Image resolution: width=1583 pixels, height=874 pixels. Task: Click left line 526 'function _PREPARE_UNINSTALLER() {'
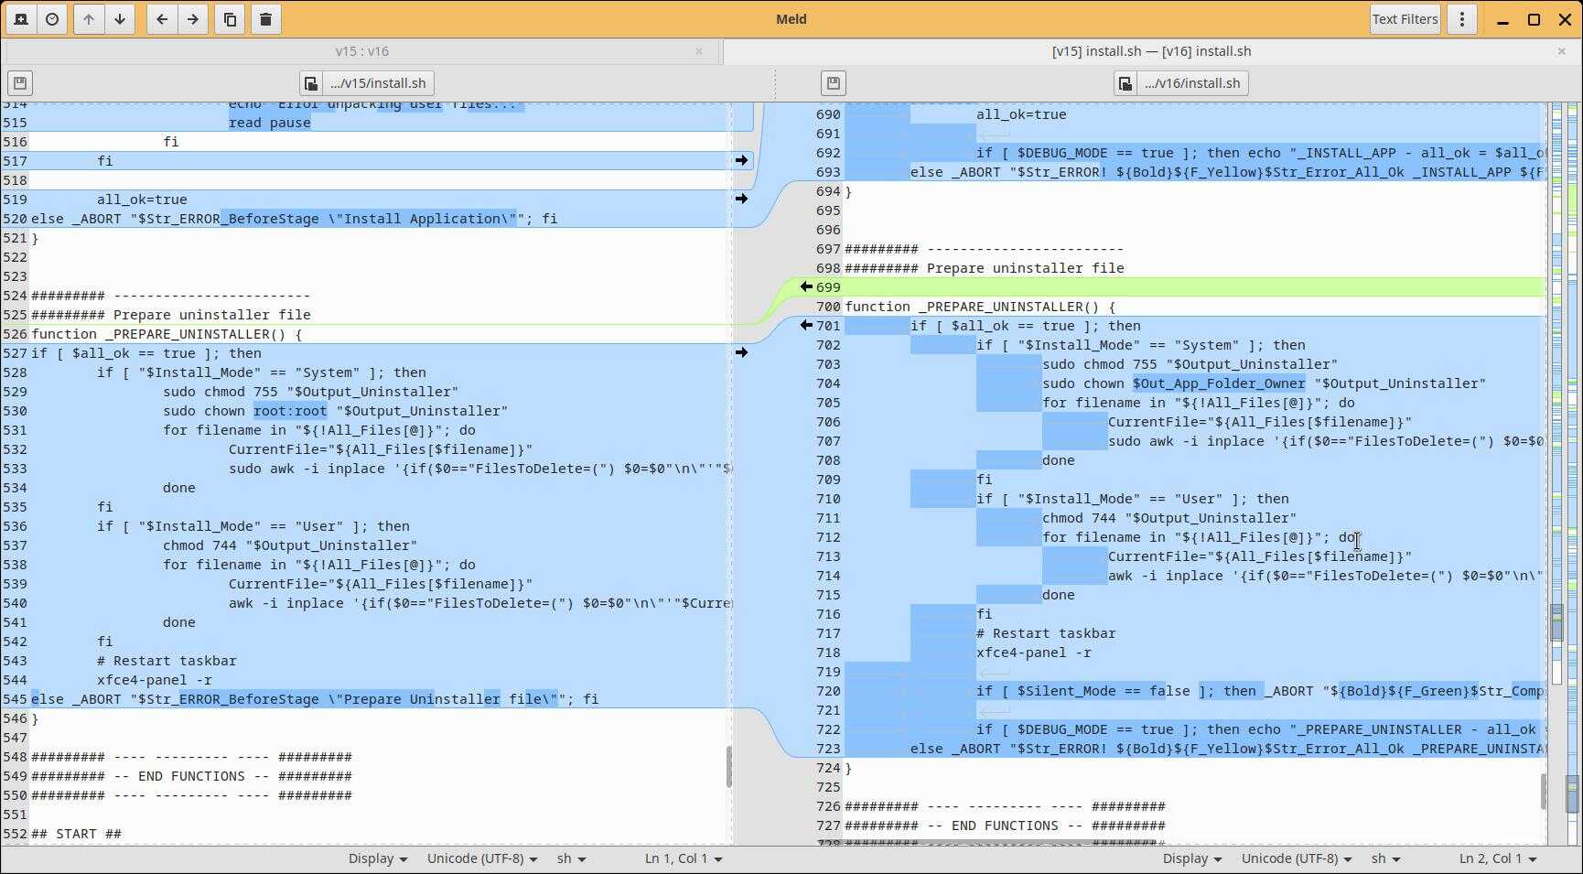167,334
